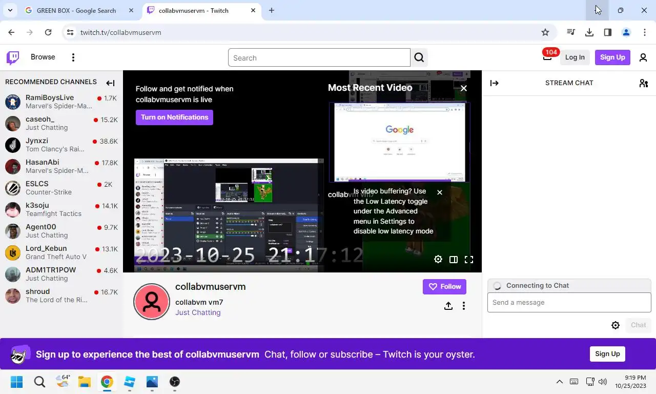Click the search magnifier button

tap(419, 57)
